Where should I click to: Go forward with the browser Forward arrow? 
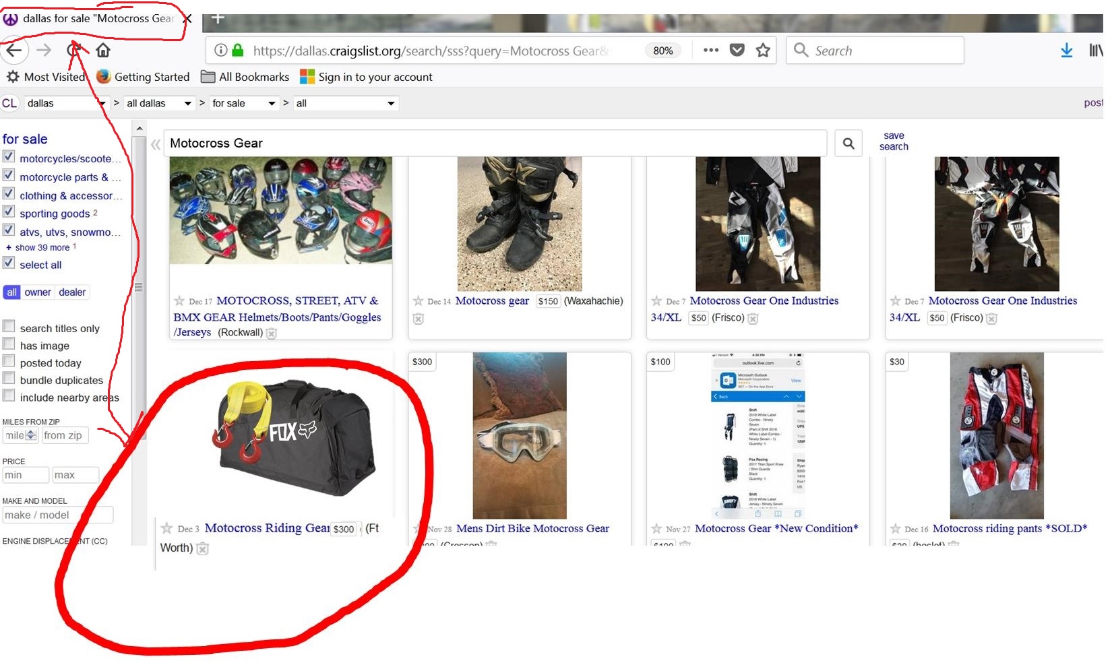click(44, 50)
